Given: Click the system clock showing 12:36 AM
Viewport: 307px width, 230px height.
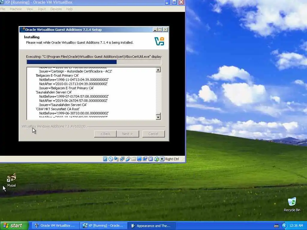Looking at the screenshot, I should pyautogui.click(x=296, y=226).
